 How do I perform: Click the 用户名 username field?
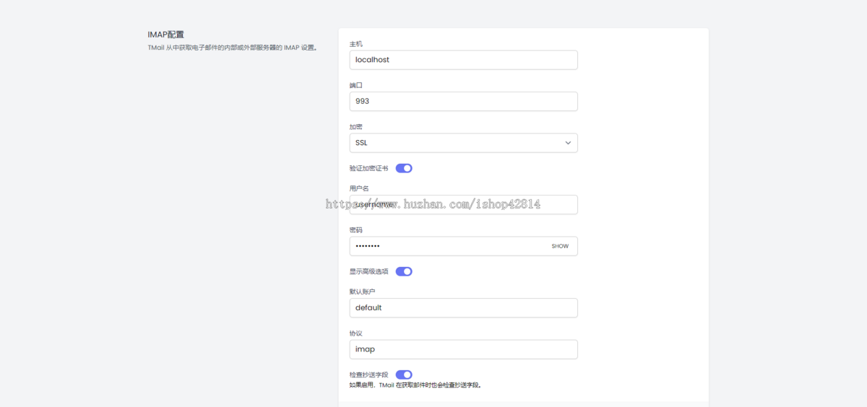pyautogui.click(x=463, y=205)
